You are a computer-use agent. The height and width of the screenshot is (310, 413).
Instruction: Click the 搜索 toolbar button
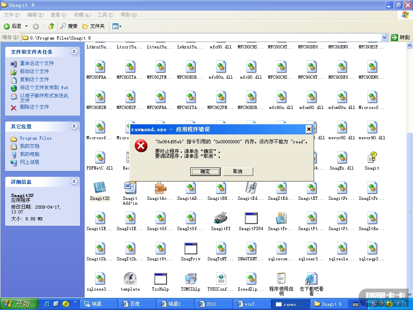69,26
